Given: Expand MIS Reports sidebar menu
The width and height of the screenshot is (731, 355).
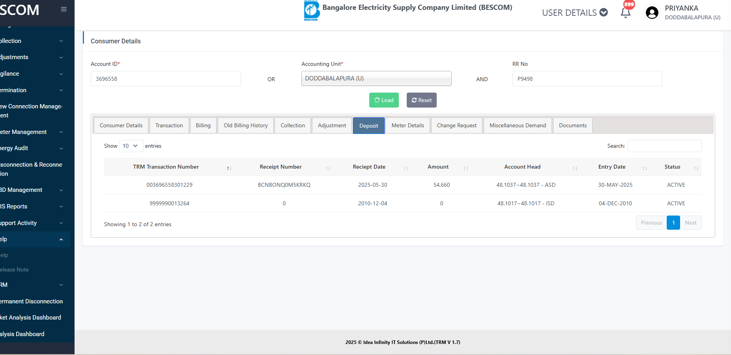Looking at the screenshot, I should click(x=32, y=206).
